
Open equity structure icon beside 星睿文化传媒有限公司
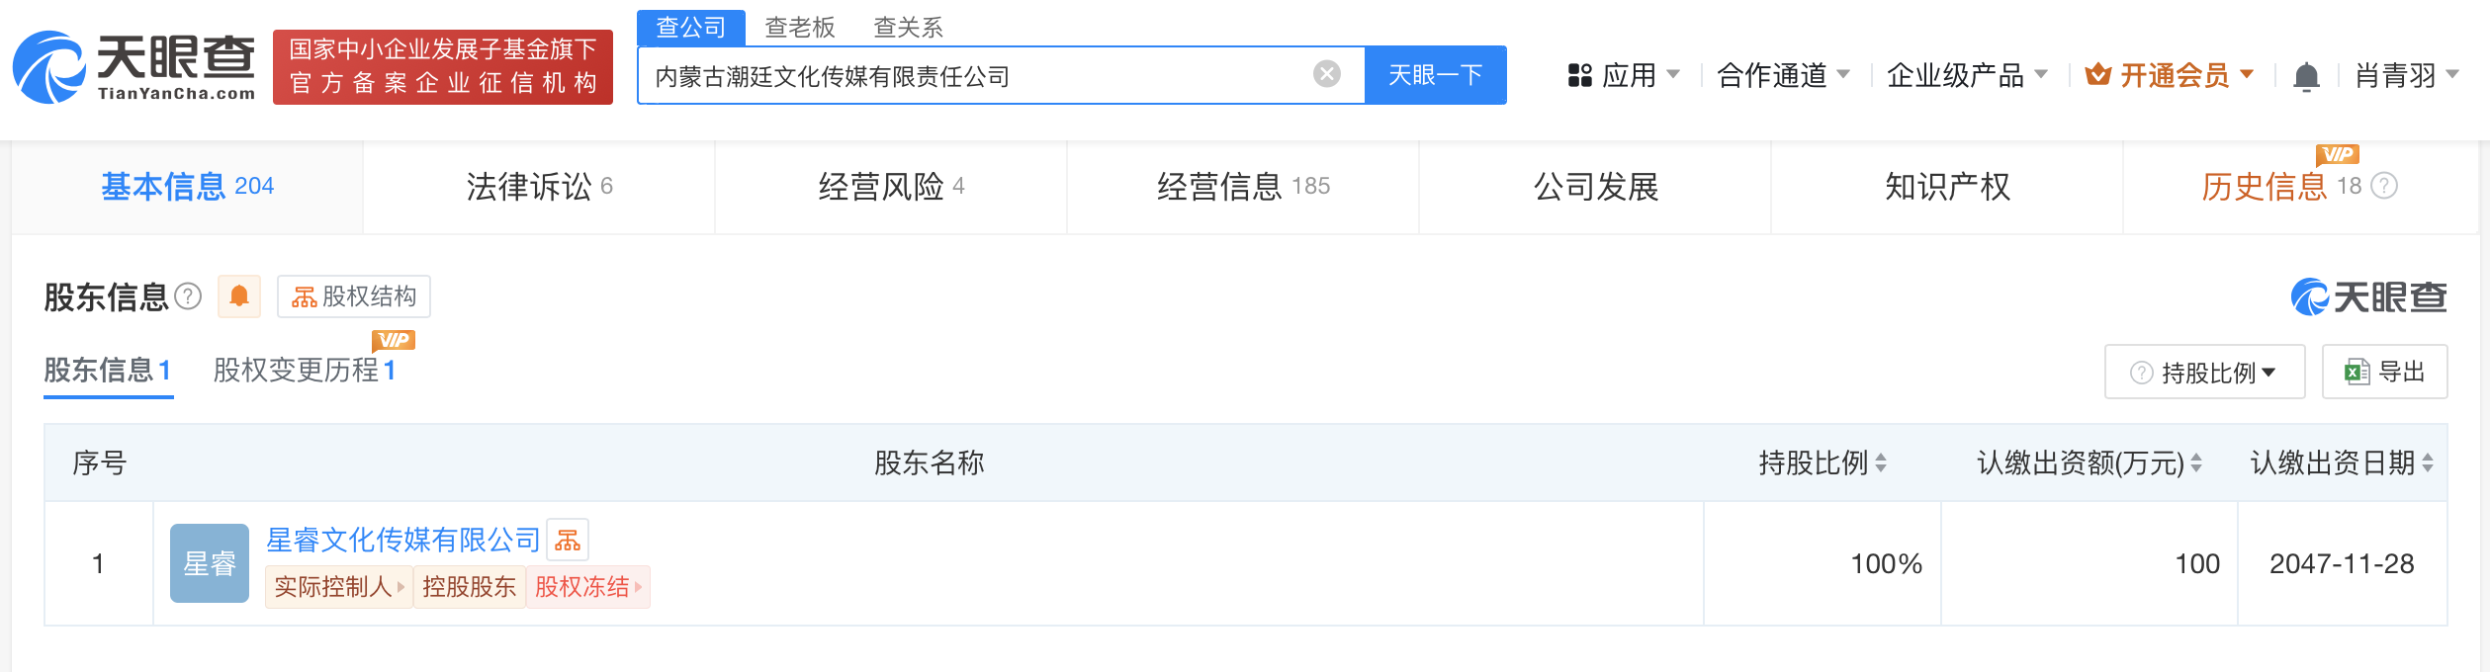coord(568,540)
